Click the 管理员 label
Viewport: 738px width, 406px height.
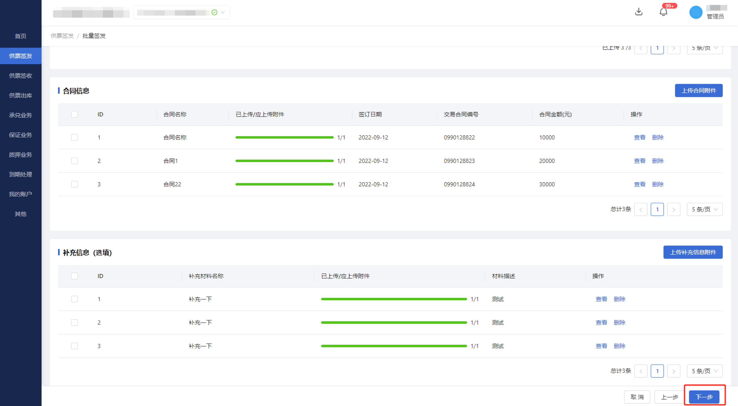point(715,17)
